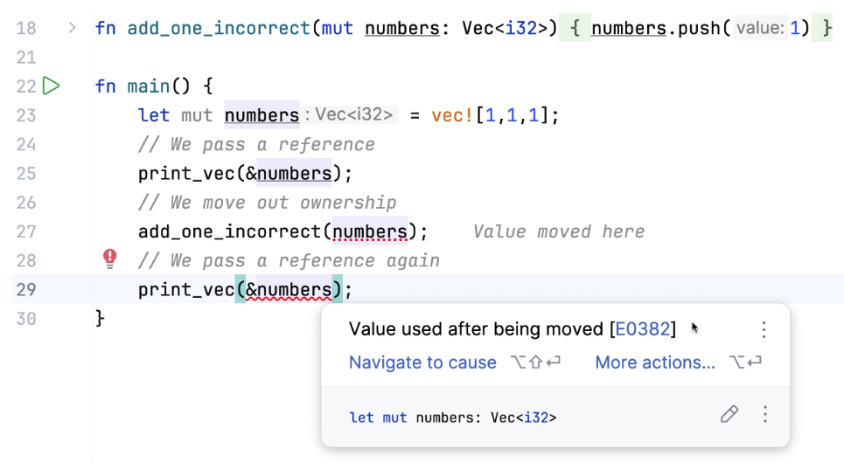This screenshot has height=469, width=844.
Task: Click numbers argument in add_one_incorrect call
Action: coord(370,231)
